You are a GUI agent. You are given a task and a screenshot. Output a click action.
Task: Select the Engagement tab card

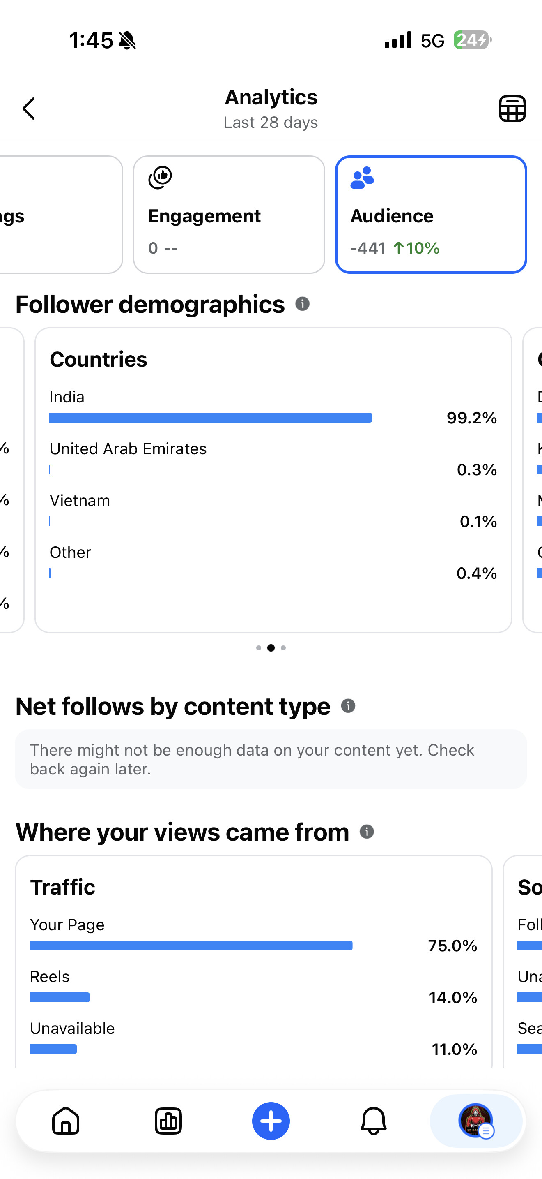click(x=229, y=215)
